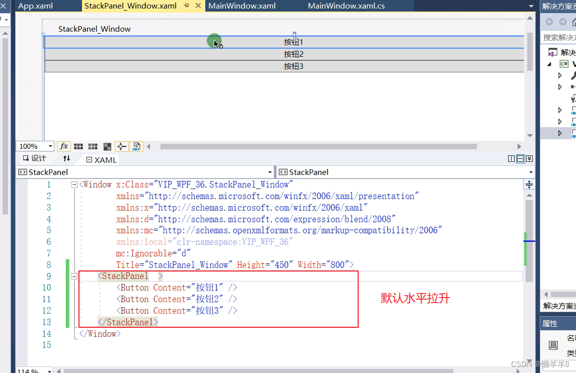
Task: Open the right StackPanel member dropdown
Action: [x=531, y=172]
